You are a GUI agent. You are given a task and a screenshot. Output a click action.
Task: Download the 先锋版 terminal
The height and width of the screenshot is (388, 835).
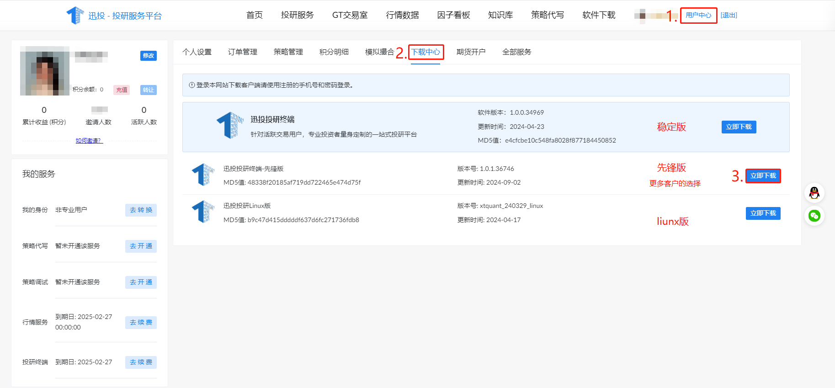tap(763, 176)
